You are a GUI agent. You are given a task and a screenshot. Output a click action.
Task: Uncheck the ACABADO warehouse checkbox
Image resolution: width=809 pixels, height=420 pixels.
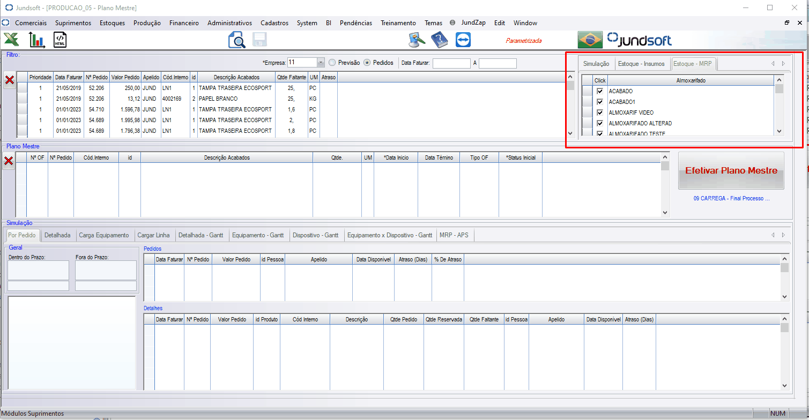[x=600, y=91]
